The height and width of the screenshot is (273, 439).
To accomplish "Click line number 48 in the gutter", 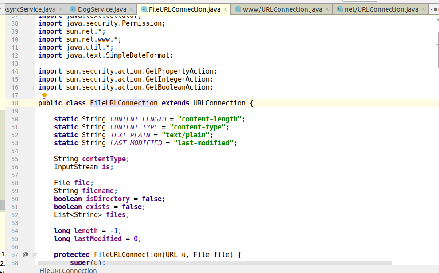I will coord(15,103).
